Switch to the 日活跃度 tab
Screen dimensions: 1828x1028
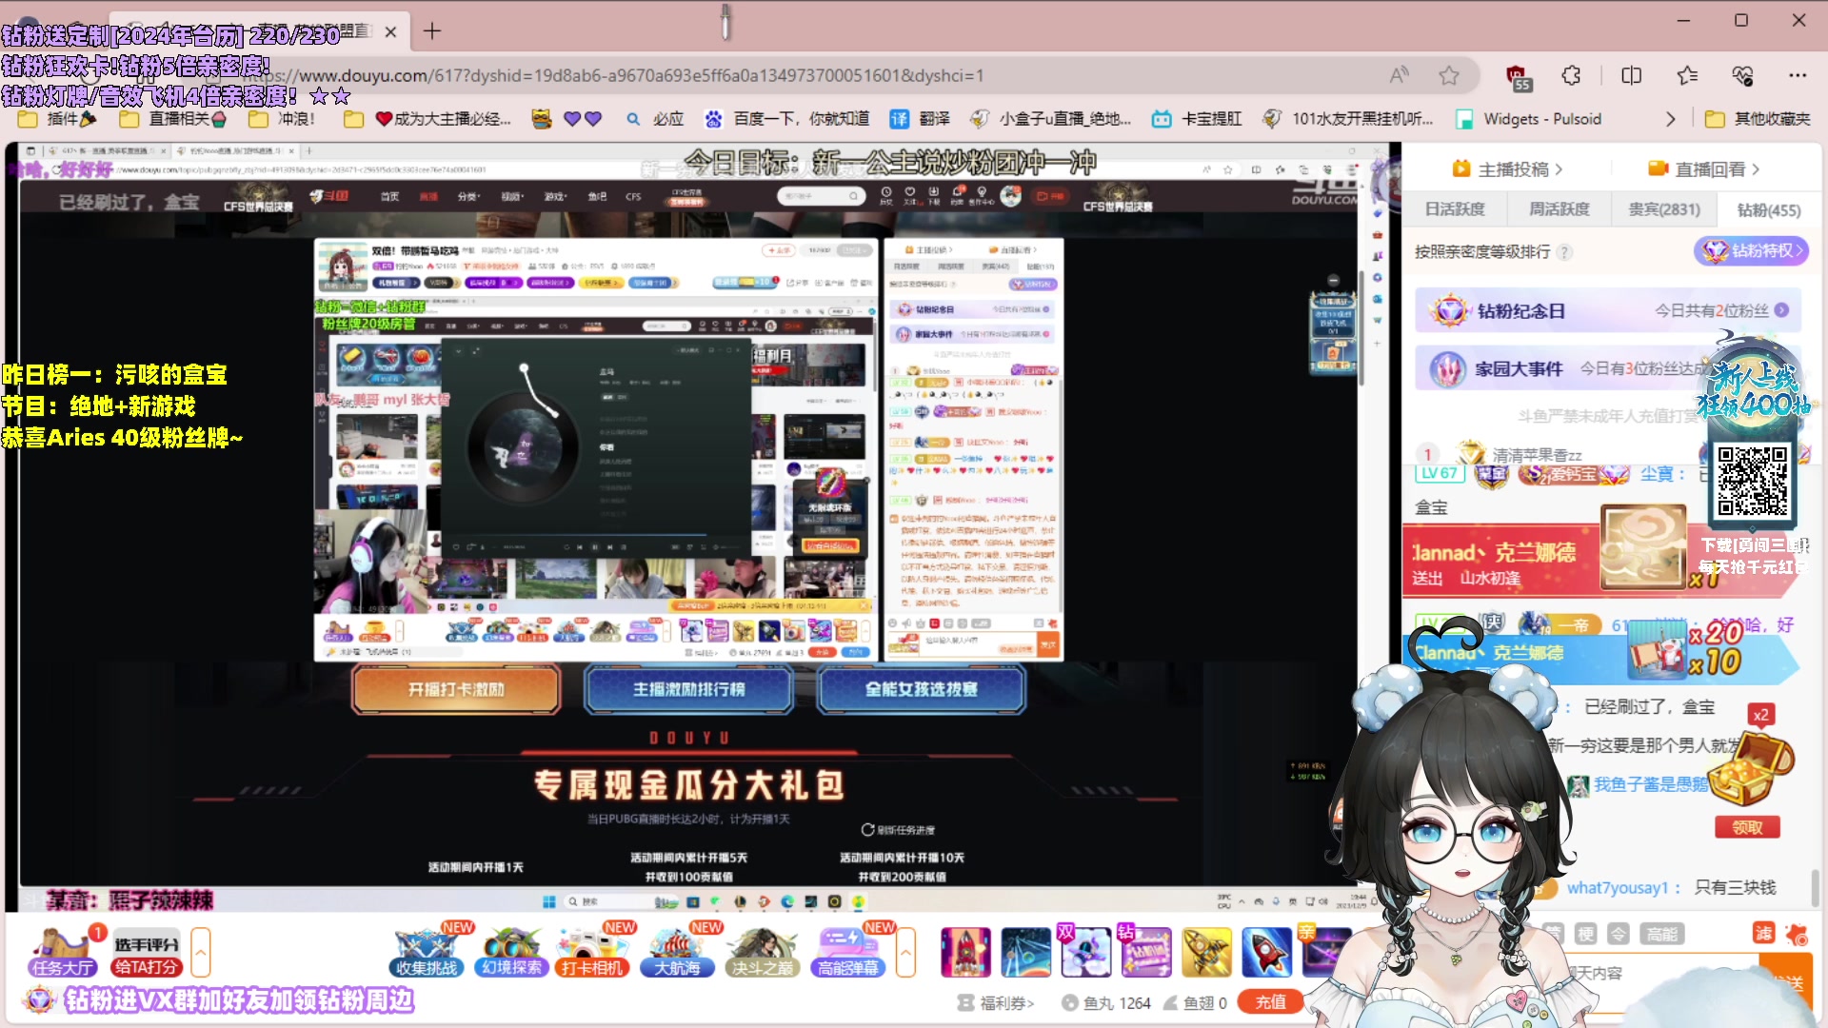tap(1456, 208)
